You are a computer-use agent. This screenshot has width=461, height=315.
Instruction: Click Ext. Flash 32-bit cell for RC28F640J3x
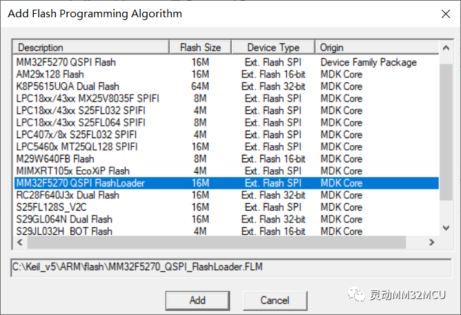click(x=273, y=195)
